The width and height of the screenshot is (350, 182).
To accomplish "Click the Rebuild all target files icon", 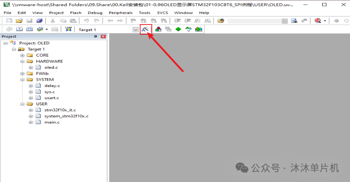I will click(x=30, y=29).
